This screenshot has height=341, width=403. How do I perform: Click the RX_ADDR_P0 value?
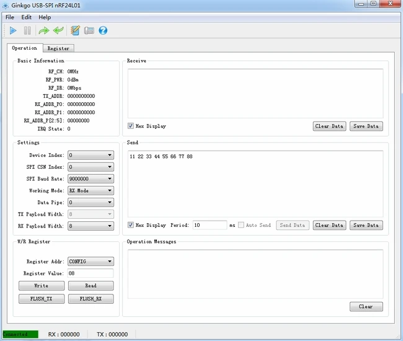coord(81,104)
